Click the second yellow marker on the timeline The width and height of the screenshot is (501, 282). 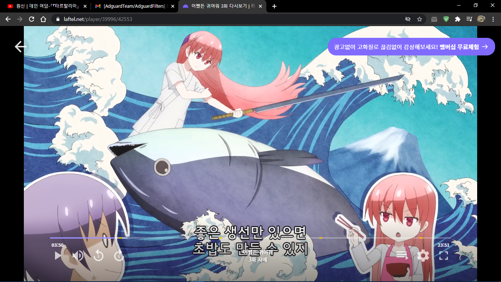[x=220, y=238]
